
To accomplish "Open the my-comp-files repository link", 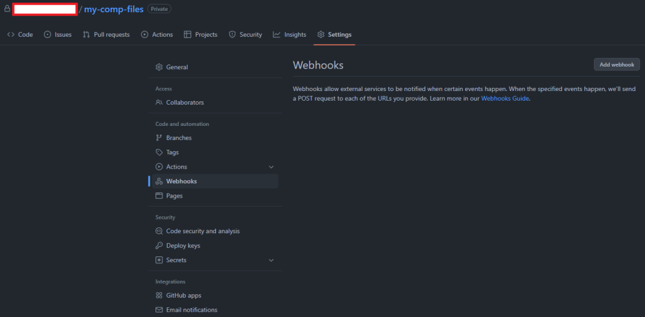I will pyautogui.click(x=114, y=10).
